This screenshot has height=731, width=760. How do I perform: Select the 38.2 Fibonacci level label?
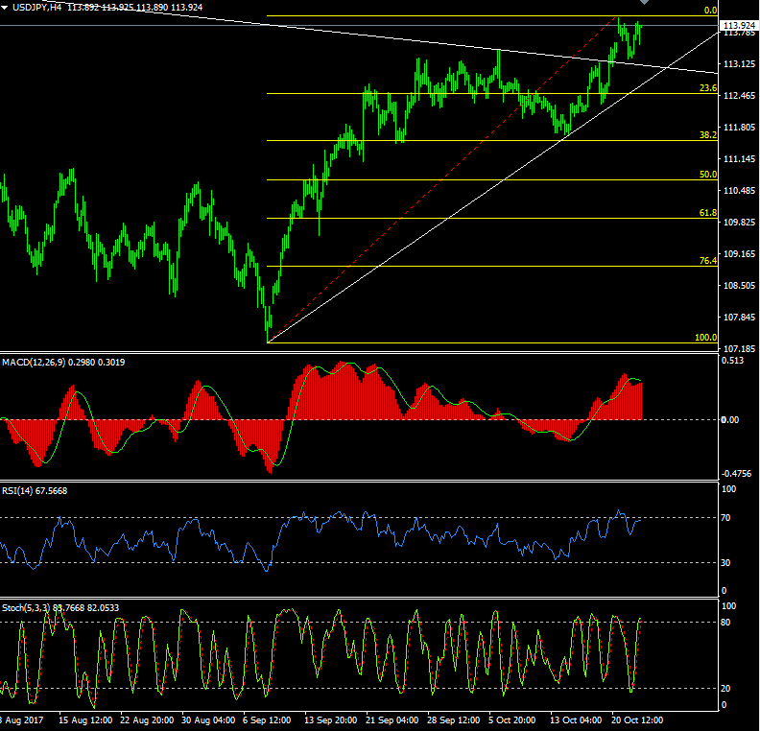tap(708, 134)
